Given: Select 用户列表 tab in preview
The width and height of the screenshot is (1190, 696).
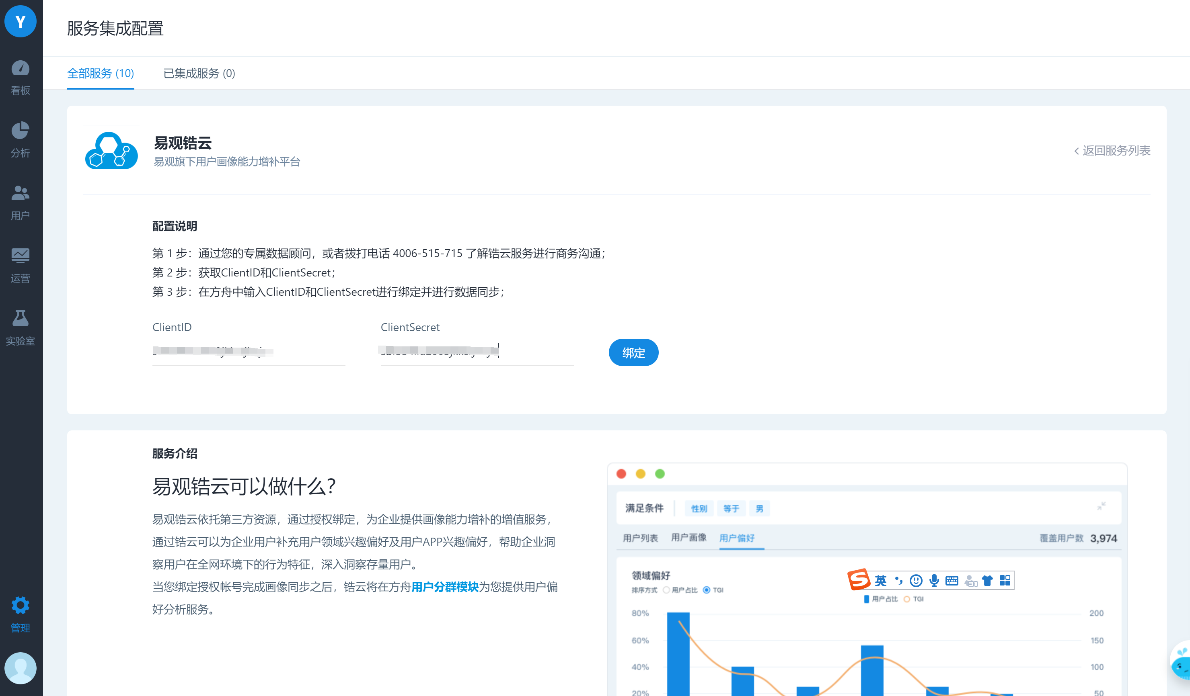Looking at the screenshot, I should pos(640,538).
